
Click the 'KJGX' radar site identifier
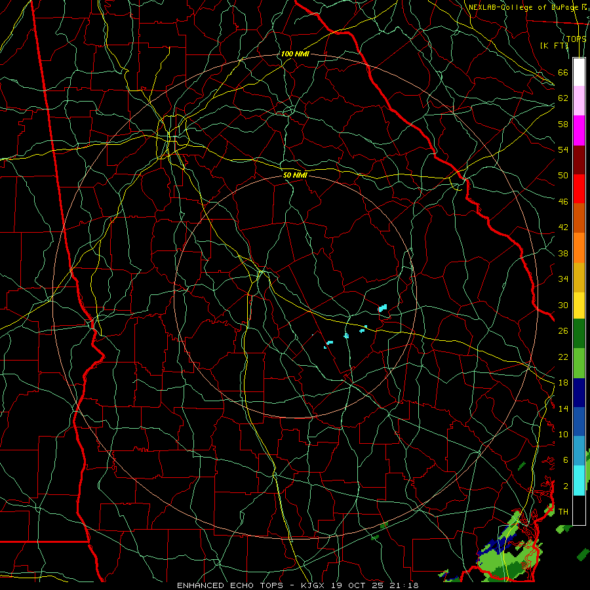click(x=312, y=585)
